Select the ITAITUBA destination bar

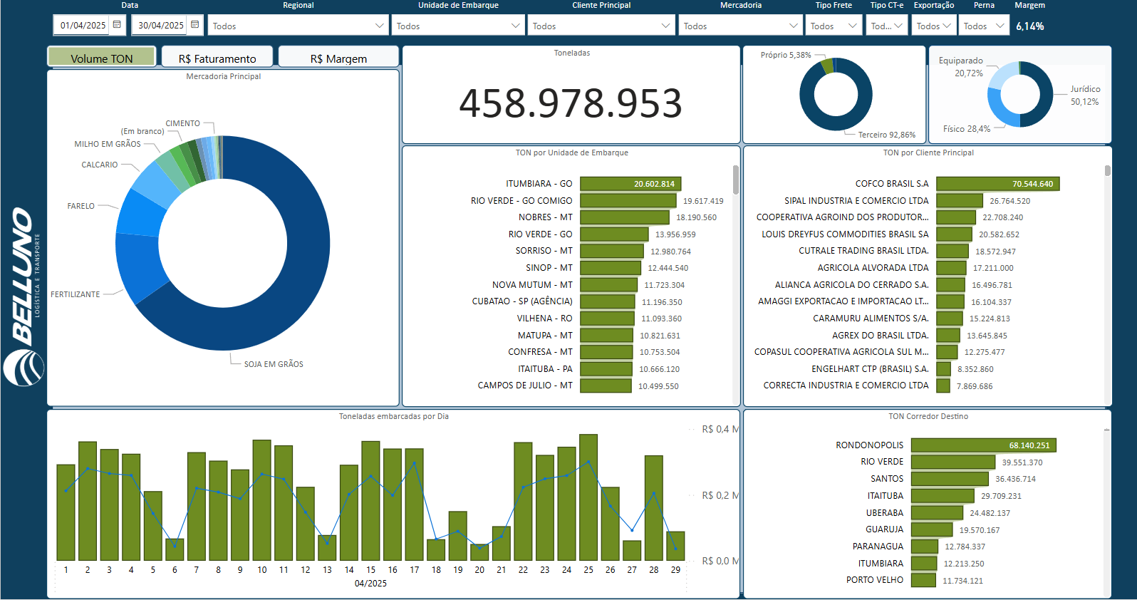943,496
